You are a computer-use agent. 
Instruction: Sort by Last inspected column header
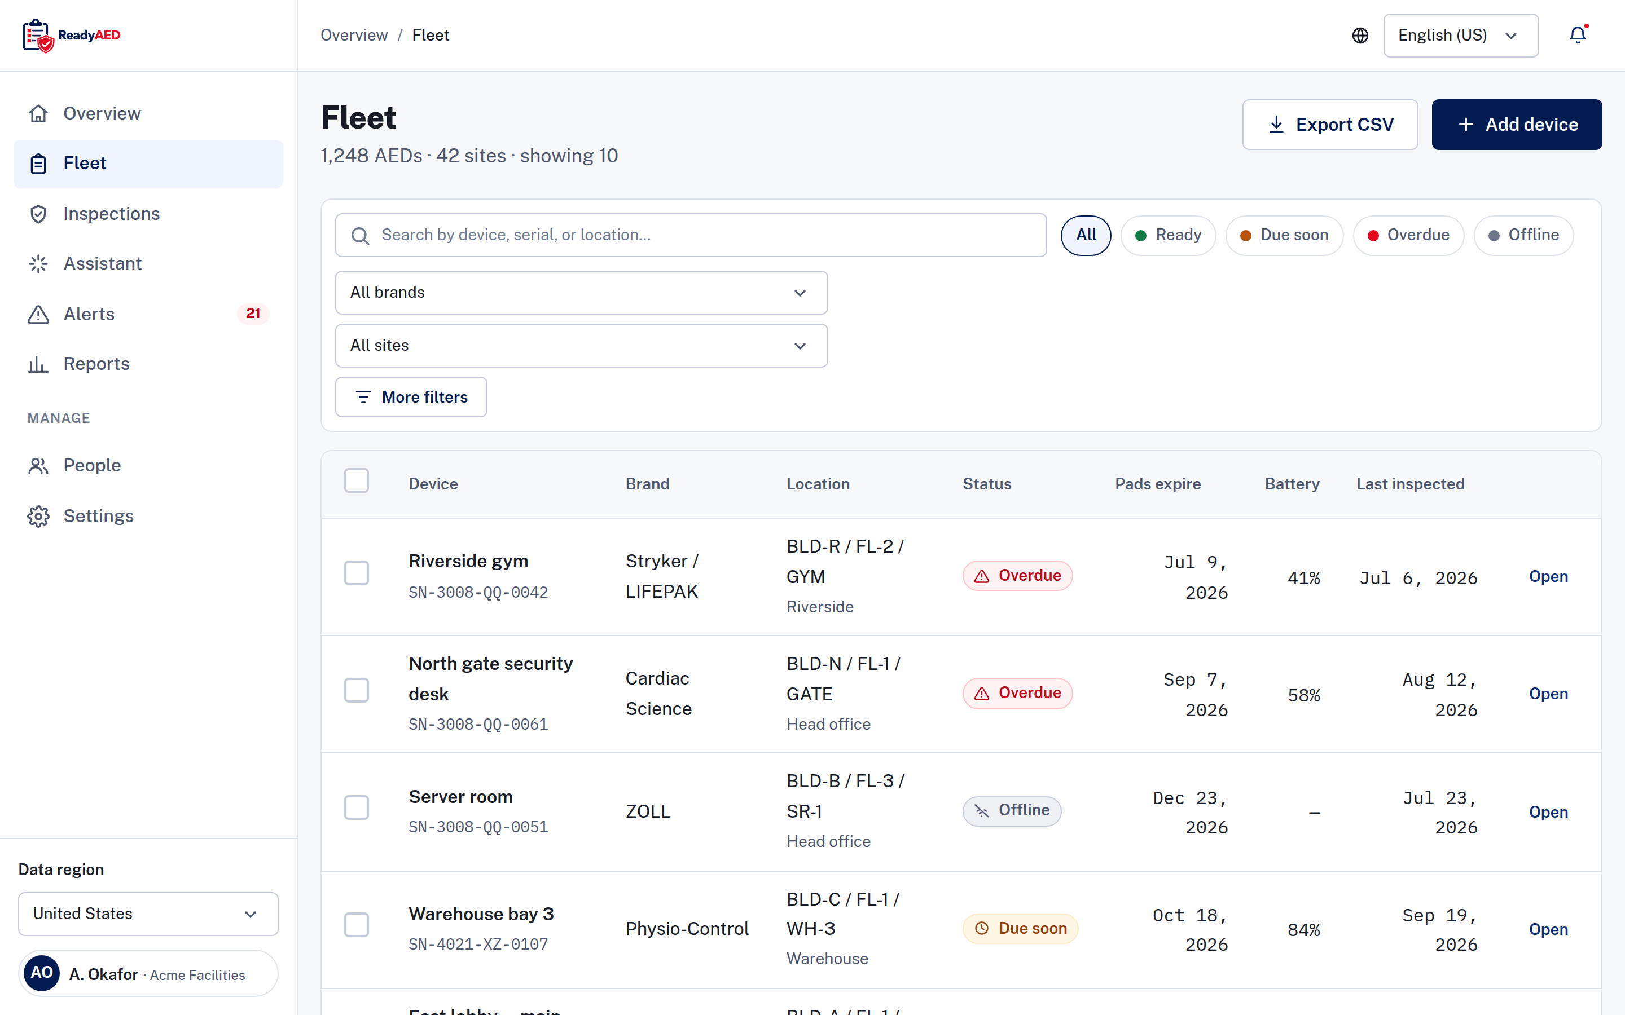(x=1410, y=484)
